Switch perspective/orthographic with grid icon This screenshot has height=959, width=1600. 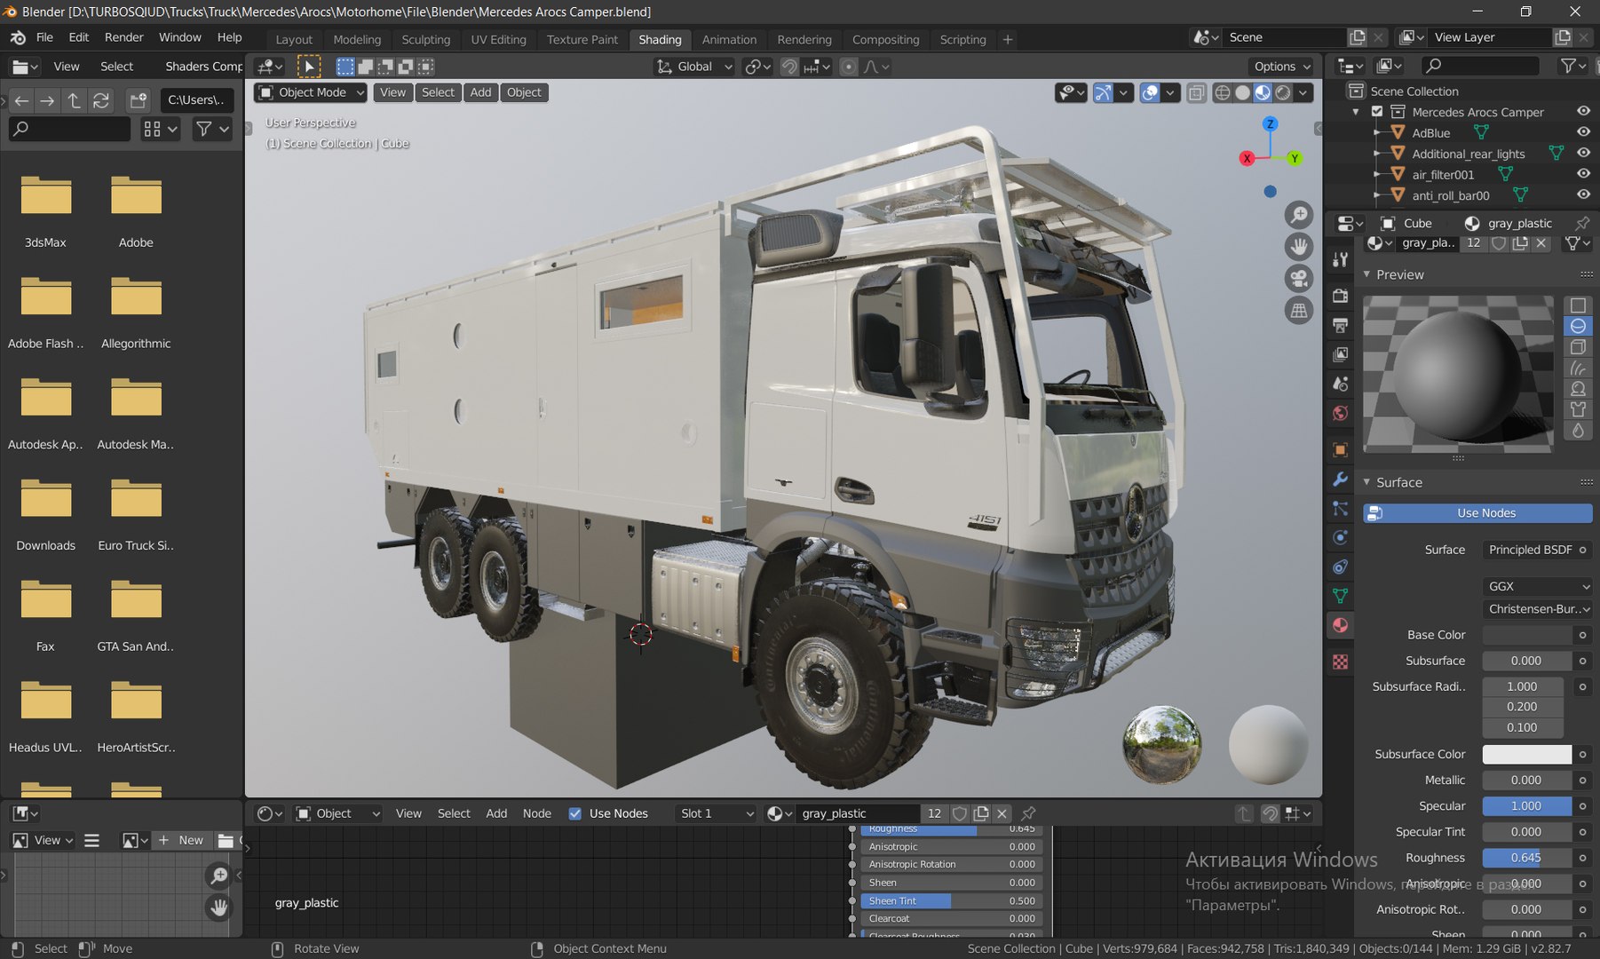tap(1299, 310)
